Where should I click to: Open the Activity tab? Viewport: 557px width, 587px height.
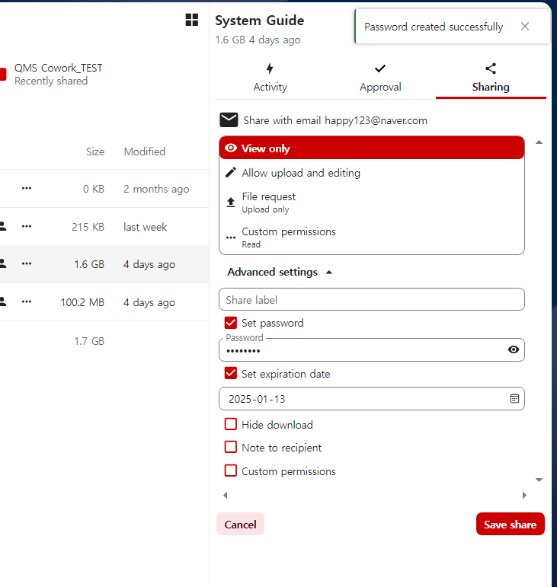(x=270, y=78)
